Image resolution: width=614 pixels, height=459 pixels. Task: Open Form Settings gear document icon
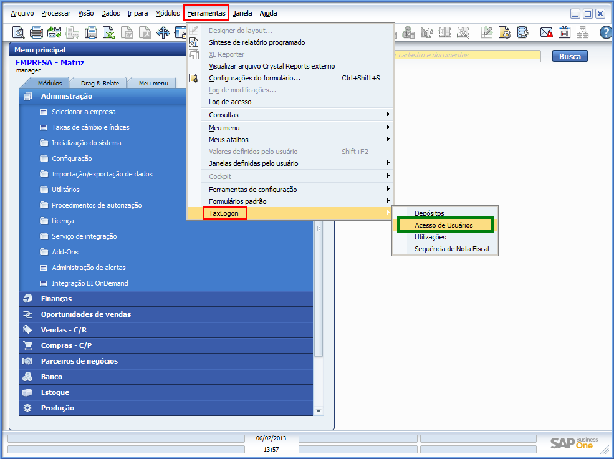click(505, 32)
